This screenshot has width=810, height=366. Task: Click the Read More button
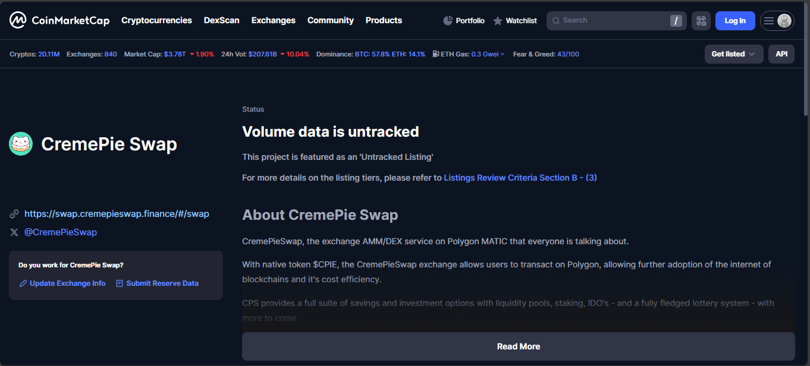(x=518, y=346)
